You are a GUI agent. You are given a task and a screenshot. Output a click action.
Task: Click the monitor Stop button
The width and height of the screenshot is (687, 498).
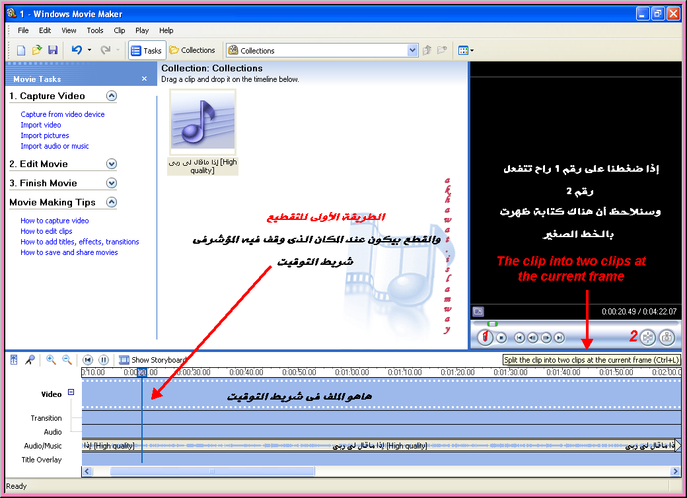(x=501, y=338)
